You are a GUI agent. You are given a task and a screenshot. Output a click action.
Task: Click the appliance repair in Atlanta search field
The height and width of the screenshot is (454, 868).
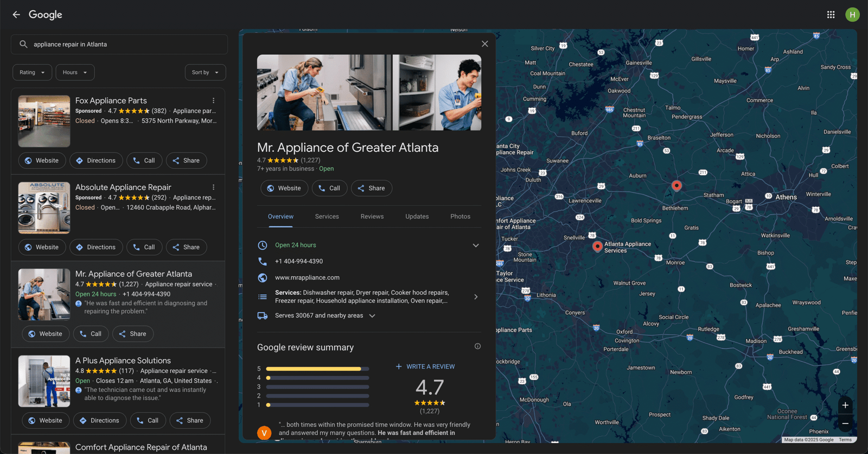[x=119, y=44]
